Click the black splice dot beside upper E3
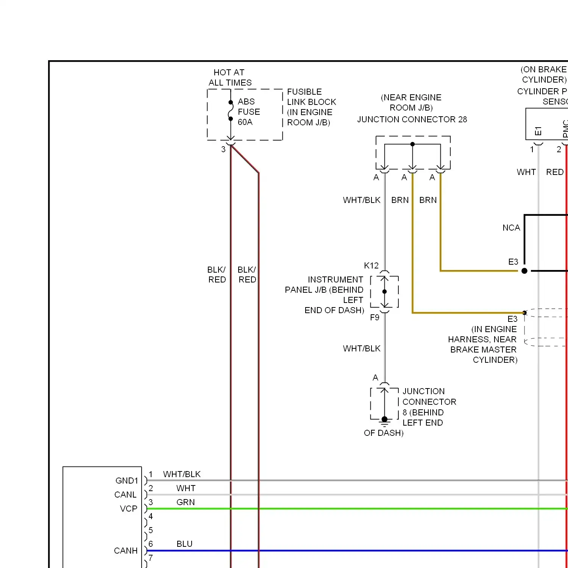568x568 pixels. (x=524, y=271)
